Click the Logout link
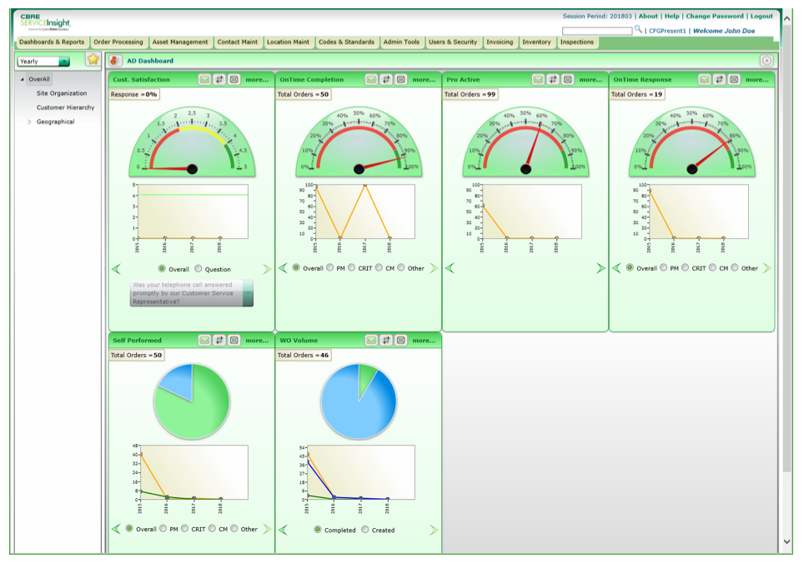This screenshot has height=563, width=804. (x=761, y=15)
